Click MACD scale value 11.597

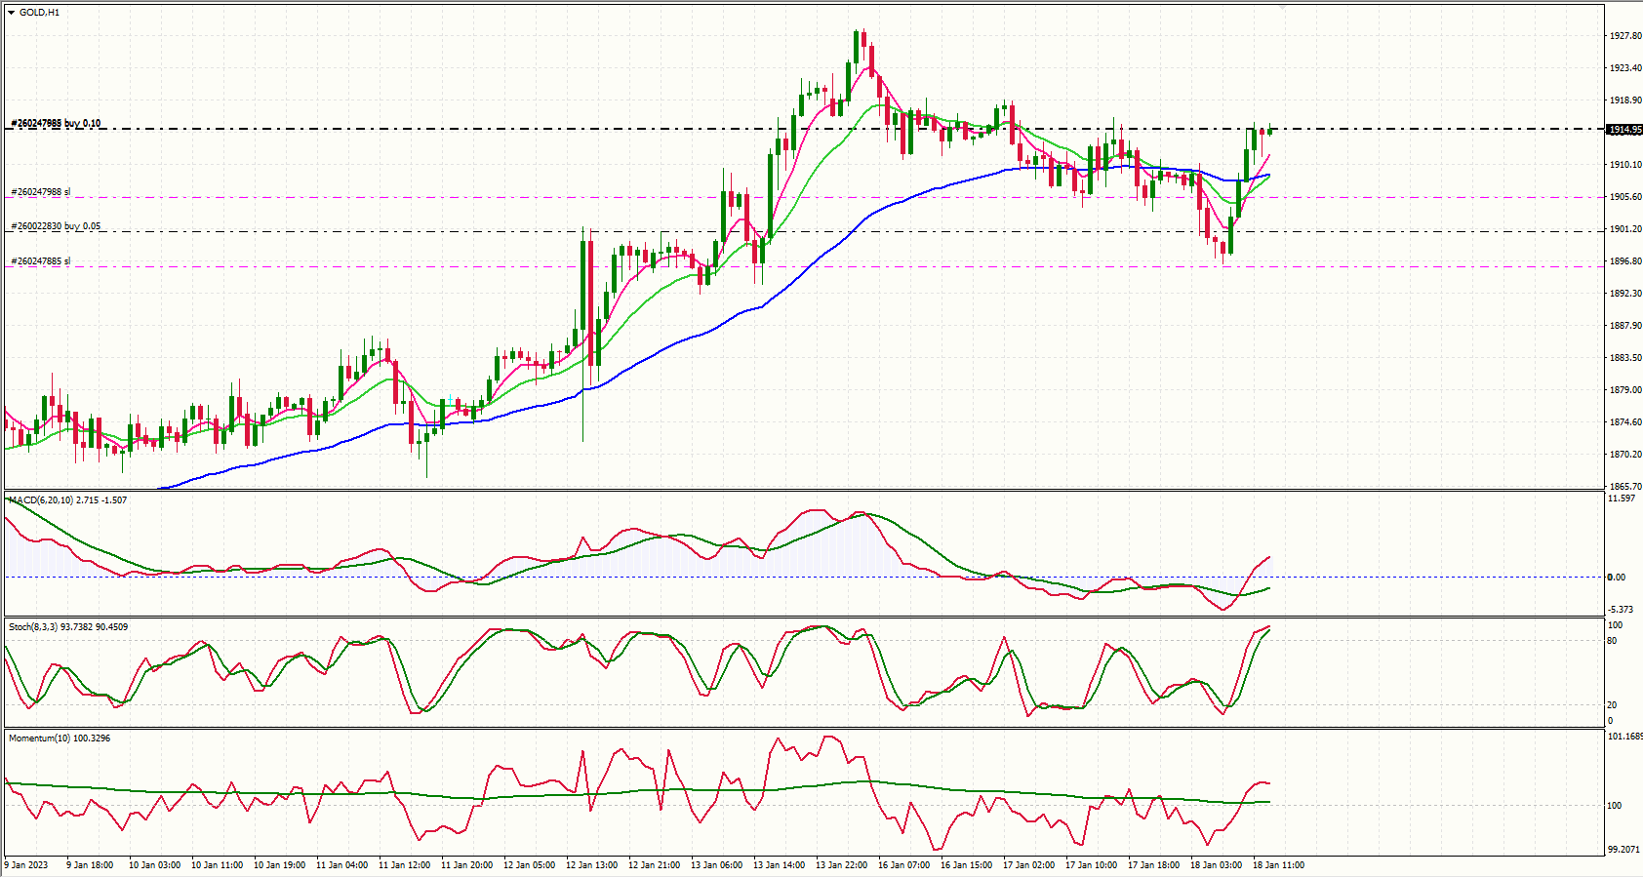[1622, 499]
